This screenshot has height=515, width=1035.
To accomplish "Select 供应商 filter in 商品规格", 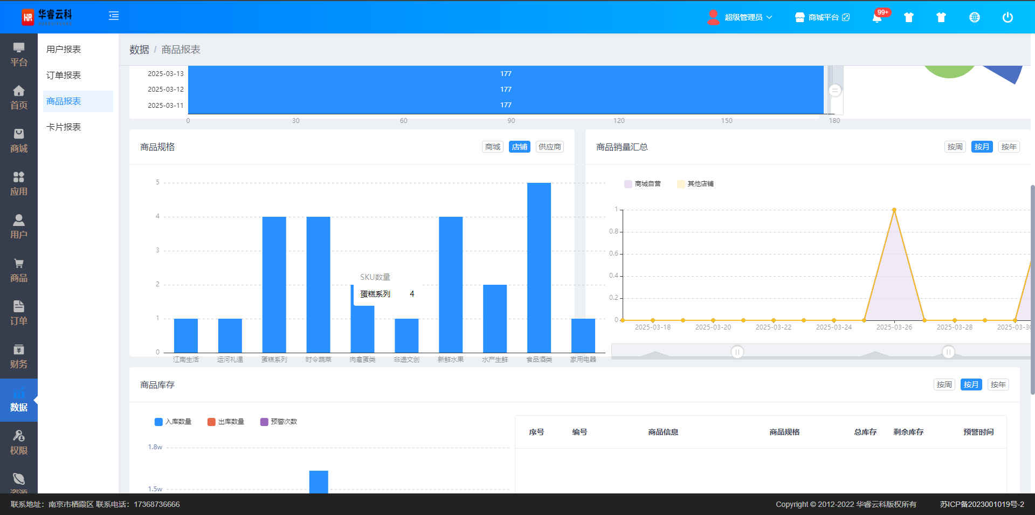I will pos(549,147).
